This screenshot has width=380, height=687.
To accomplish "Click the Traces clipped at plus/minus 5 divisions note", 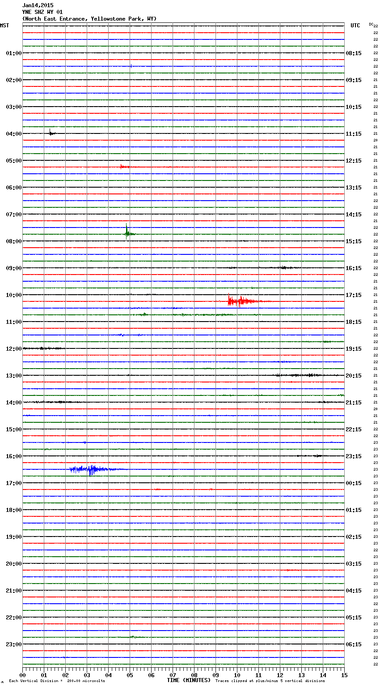I will (270, 681).
